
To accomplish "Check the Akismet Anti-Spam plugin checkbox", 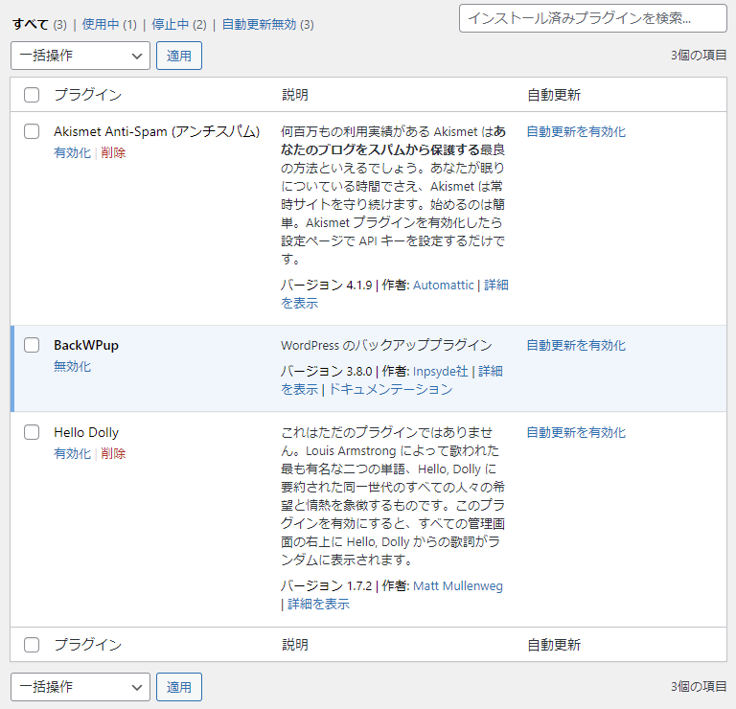I will [x=32, y=131].
